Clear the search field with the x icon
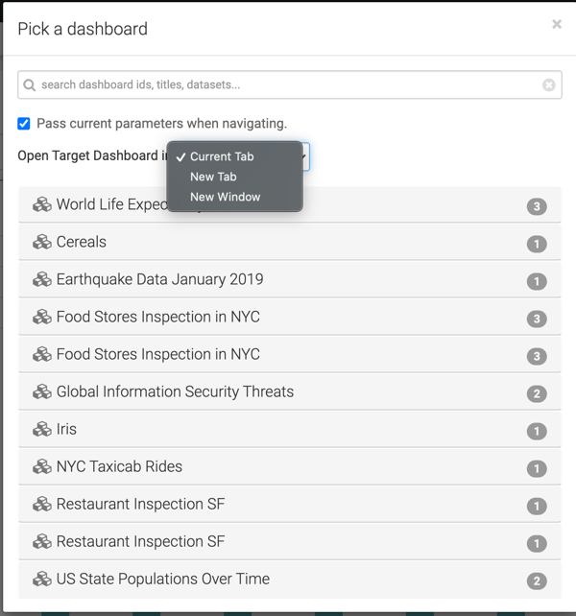The width and height of the screenshot is (576, 616). 548,85
